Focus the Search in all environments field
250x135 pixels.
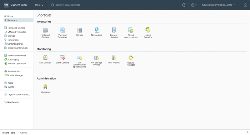pos(68,5)
